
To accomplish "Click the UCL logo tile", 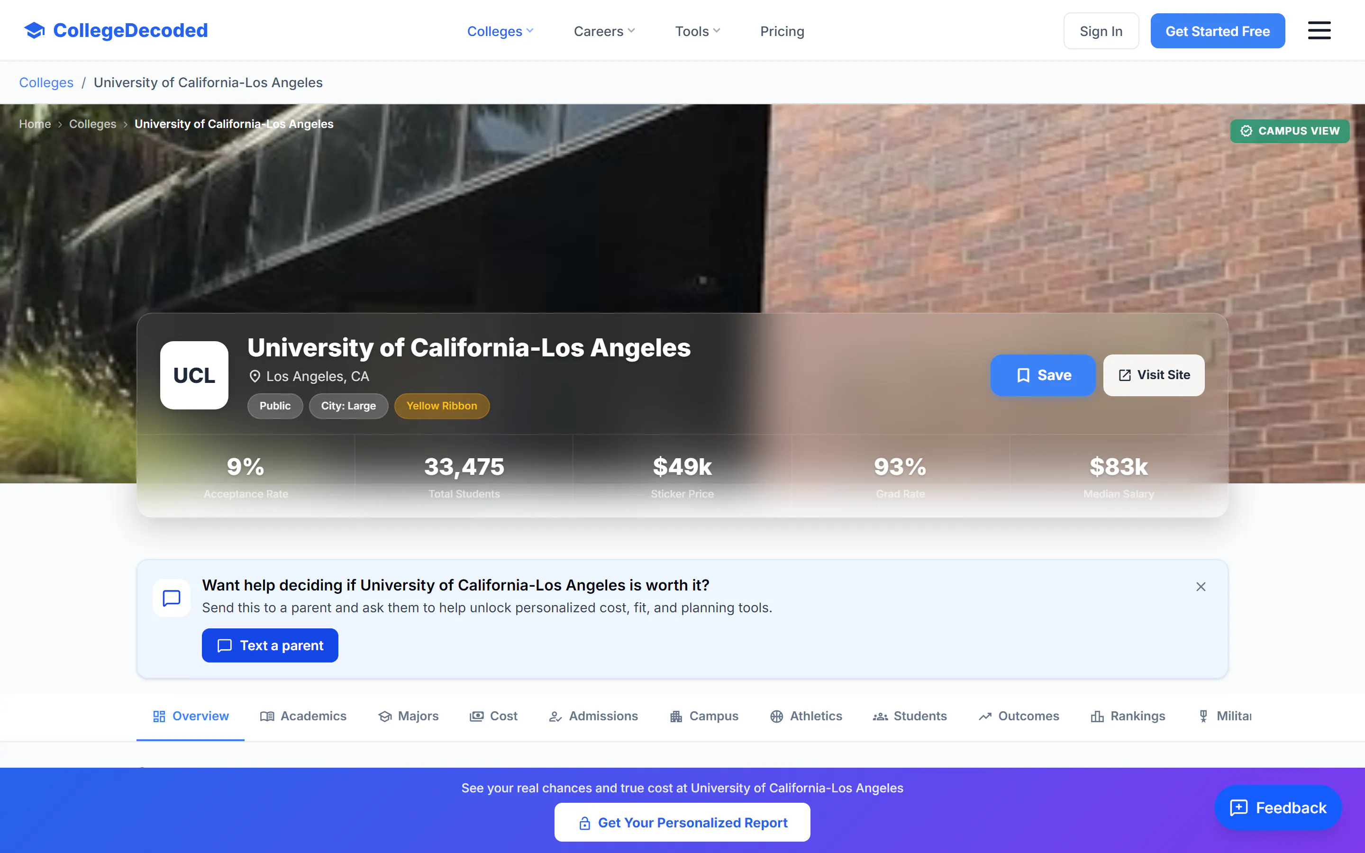I will click(x=194, y=375).
